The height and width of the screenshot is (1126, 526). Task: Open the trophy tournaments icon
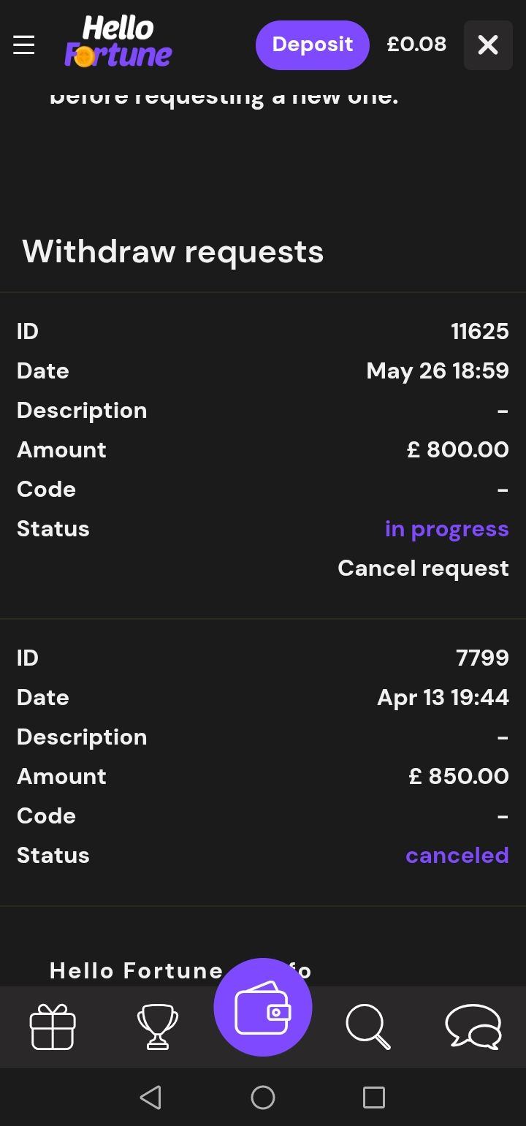(x=158, y=1027)
